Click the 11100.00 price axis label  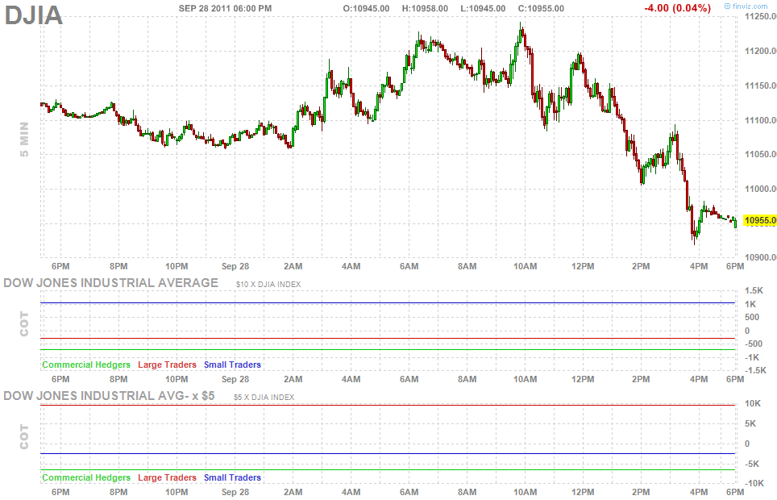click(761, 120)
